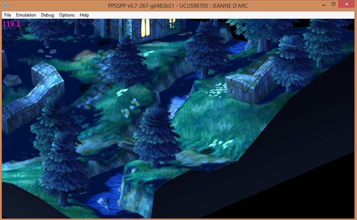Screen dimensions: 357x220
Task: Click the pine tree in center foreground
Action: coord(157,132)
